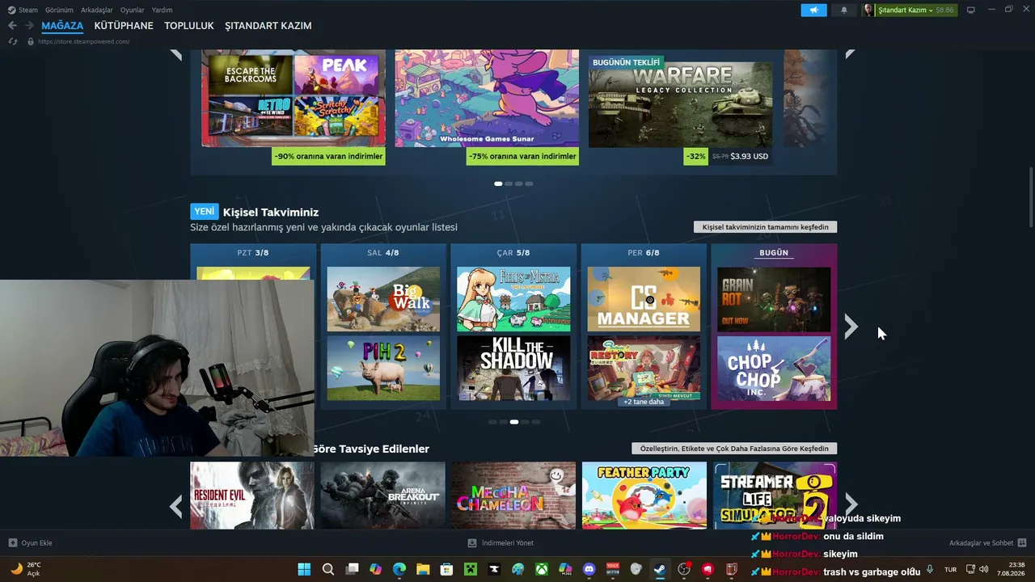The height and width of the screenshot is (582, 1035).
Task: Open the weather widget on the taskbar
Action: point(24,569)
